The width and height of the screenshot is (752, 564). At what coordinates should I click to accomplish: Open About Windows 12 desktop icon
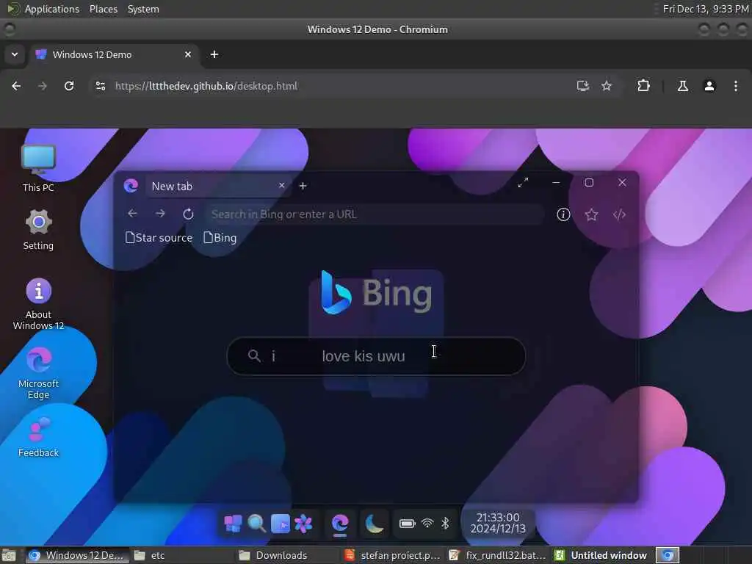[x=38, y=304]
